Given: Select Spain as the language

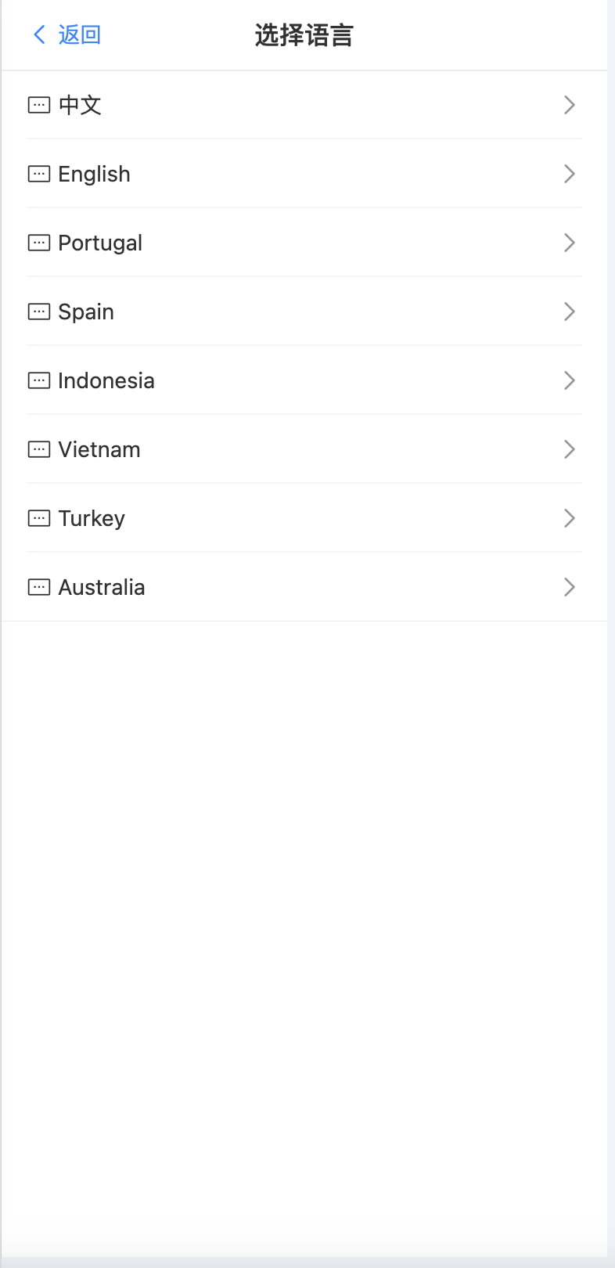Looking at the screenshot, I should [x=304, y=312].
